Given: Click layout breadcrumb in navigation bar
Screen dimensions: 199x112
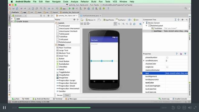Looking at the screenshot, I should click(54, 12).
